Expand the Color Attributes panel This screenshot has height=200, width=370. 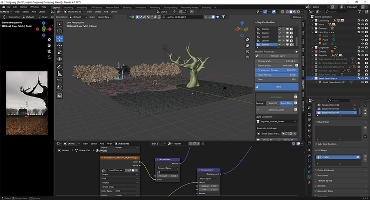[x=325, y=171]
